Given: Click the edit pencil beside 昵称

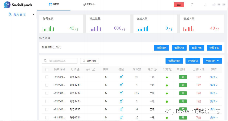Looking at the screenshot, I should (x=78, y=69).
